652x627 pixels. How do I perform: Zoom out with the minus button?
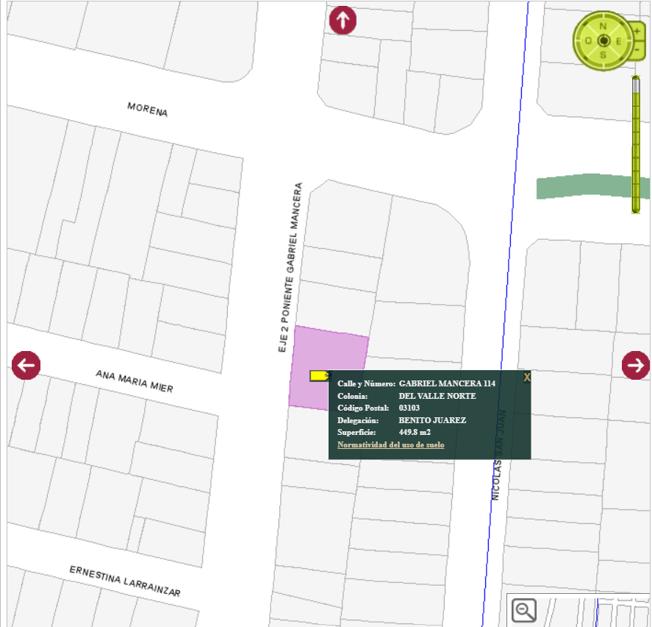[637, 49]
